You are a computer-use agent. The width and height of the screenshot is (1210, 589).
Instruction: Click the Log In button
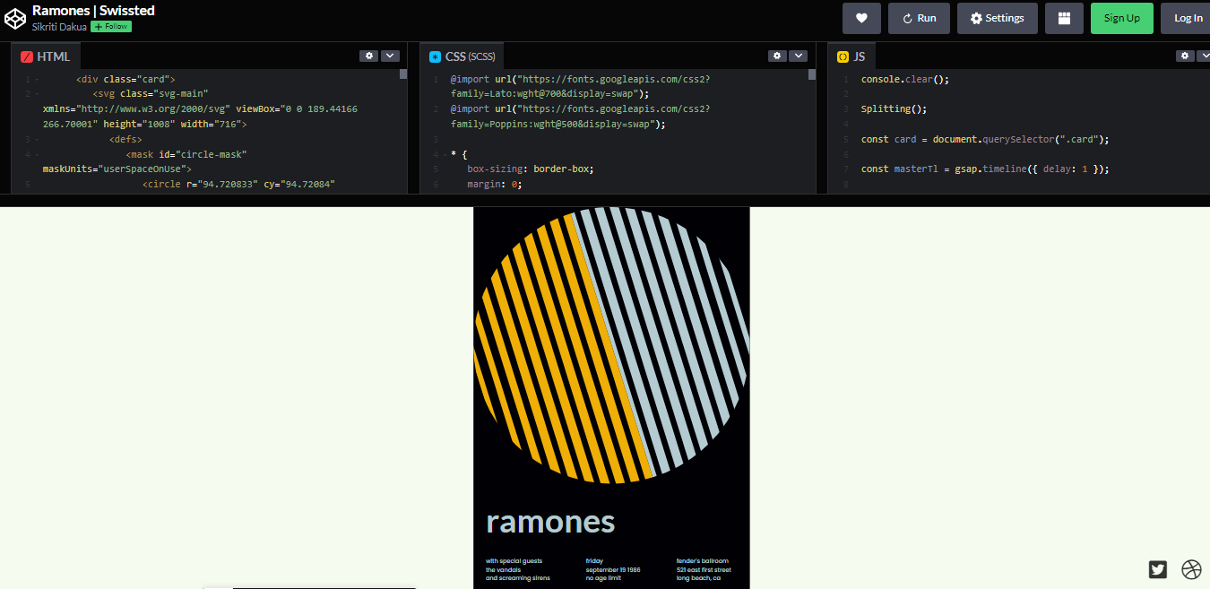point(1187,18)
